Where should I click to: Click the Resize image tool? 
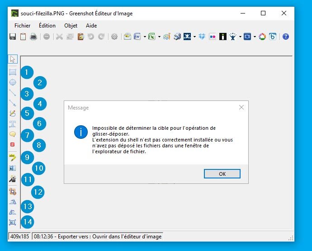[13, 223]
